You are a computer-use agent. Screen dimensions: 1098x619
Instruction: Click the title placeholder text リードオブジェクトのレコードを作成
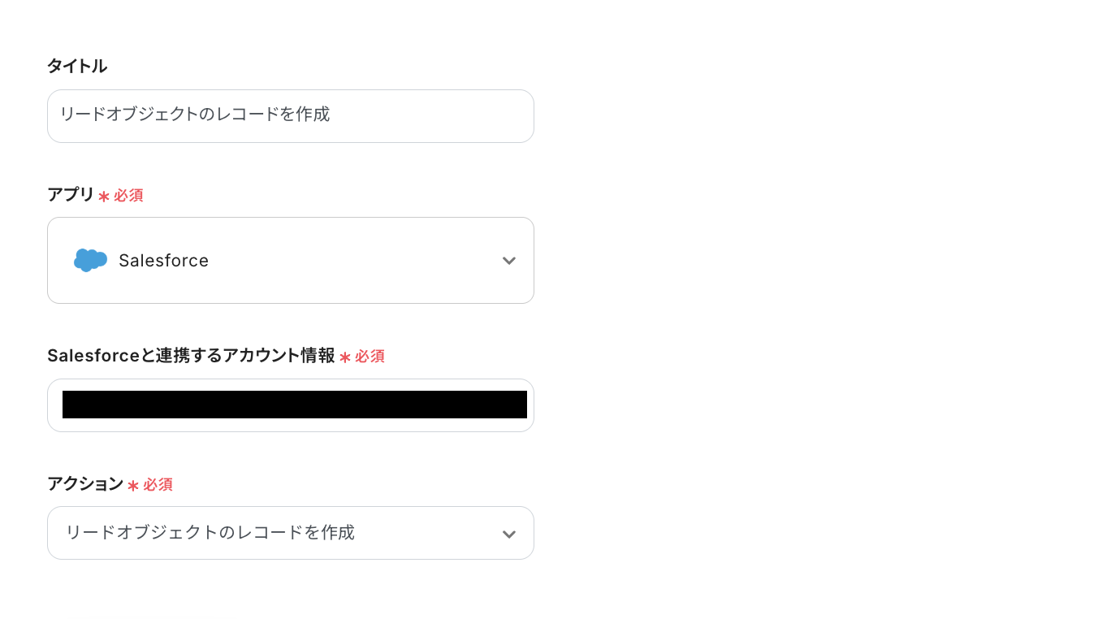(194, 115)
